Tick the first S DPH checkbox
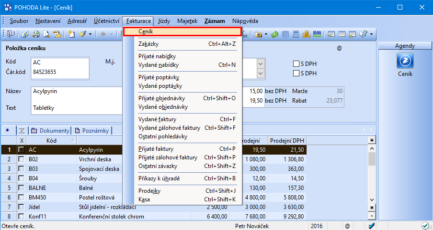This screenshot has height=230, width=433. pyautogui.click(x=296, y=64)
